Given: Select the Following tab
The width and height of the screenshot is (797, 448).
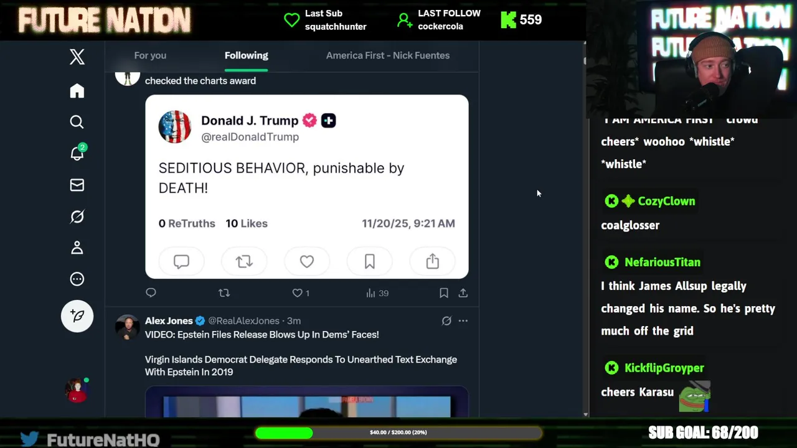Looking at the screenshot, I should click(247, 55).
